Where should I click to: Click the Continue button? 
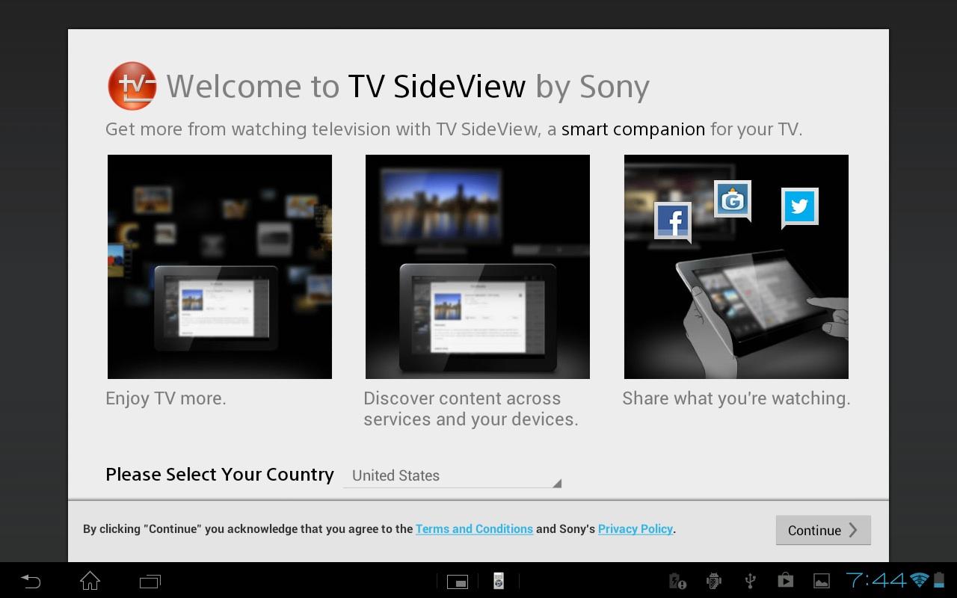pyautogui.click(x=823, y=530)
